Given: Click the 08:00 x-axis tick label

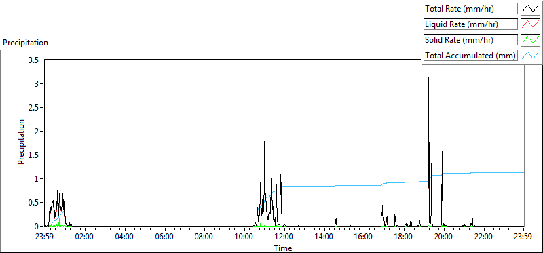Looking at the screenshot, I should (204, 237).
